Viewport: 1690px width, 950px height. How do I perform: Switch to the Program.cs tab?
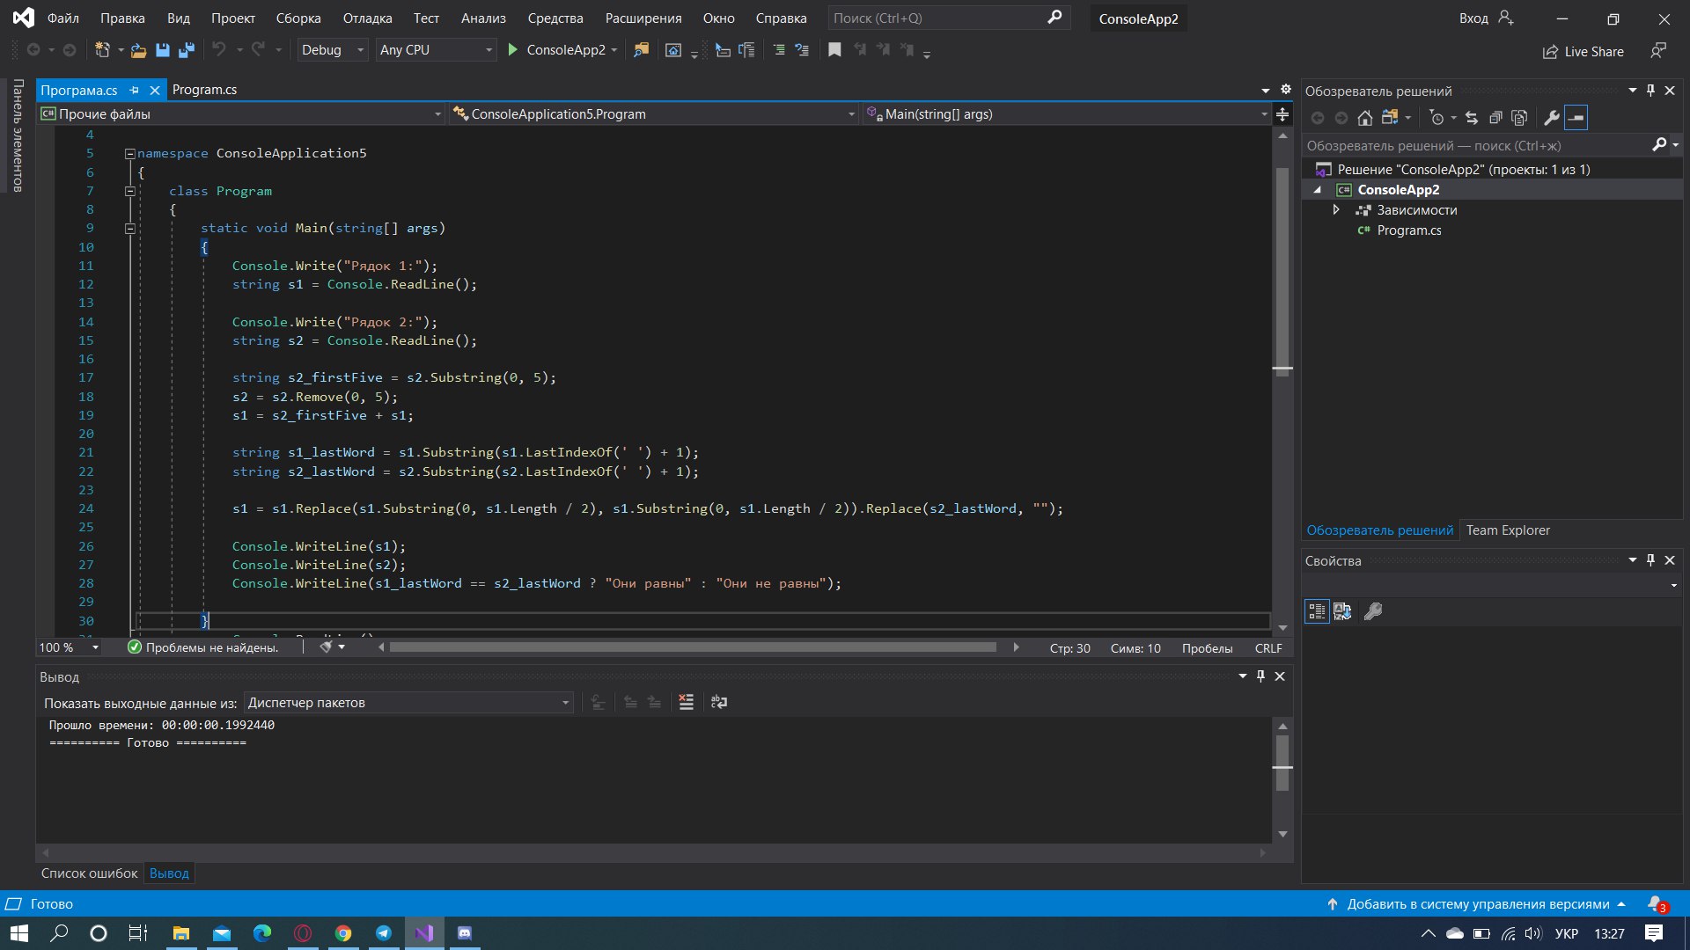pyautogui.click(x=204, y=90)
